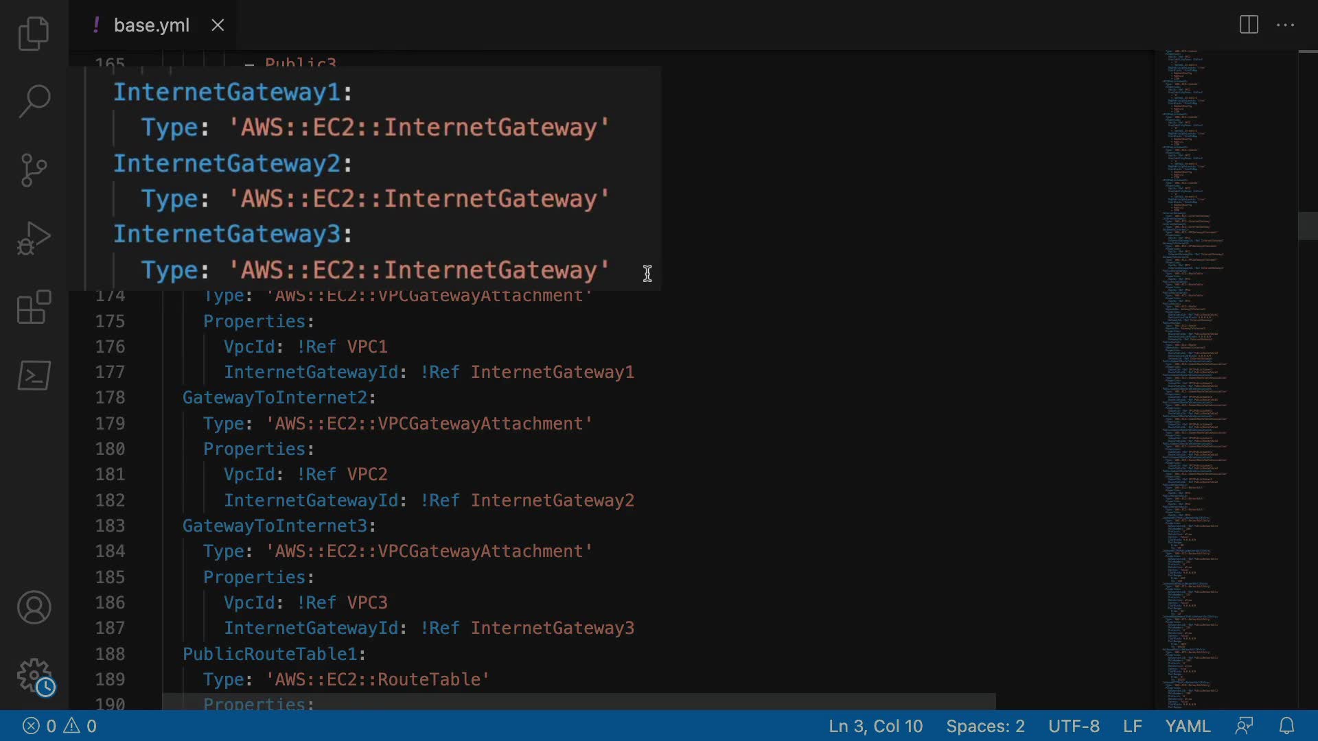Open errors and warnings in status bar
The width and height of the screenshot is (1318, 741).
click(60, 726)
